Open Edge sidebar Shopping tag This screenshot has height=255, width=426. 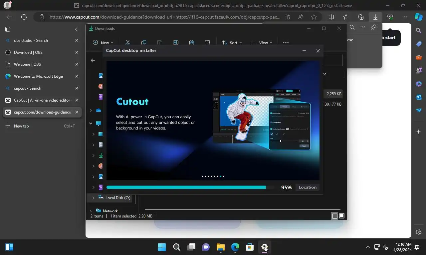pos(419,44)
